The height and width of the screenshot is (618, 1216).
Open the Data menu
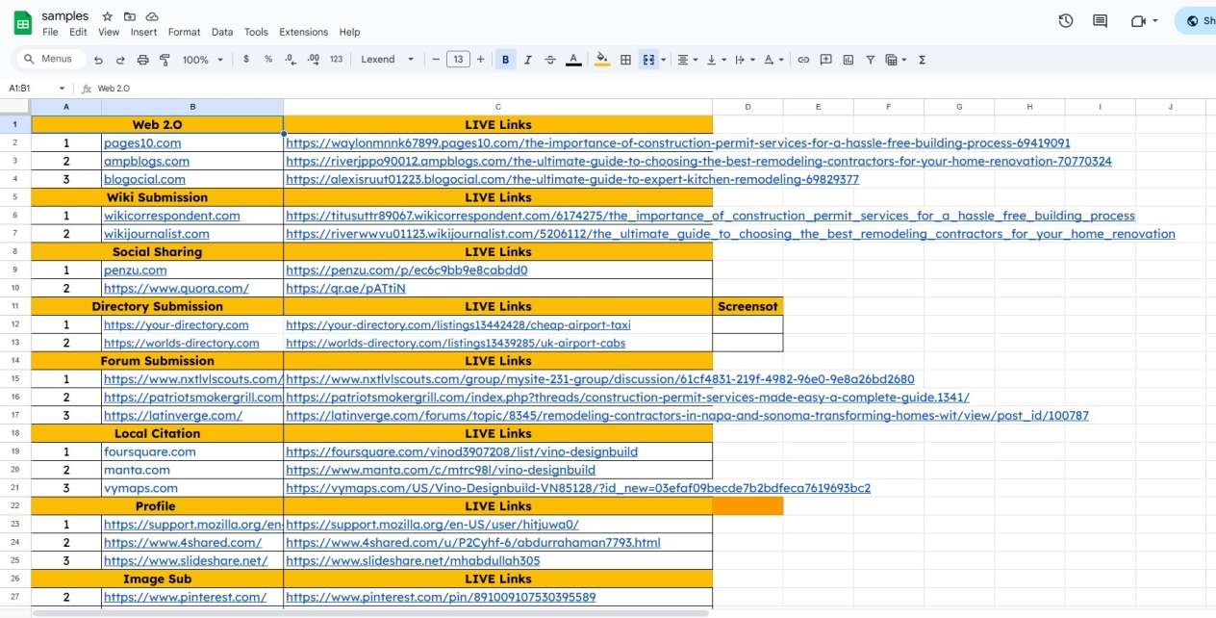[222, 32]
